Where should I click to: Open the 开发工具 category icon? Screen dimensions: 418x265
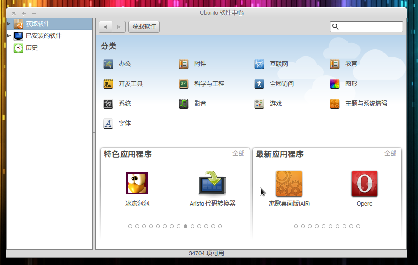pyautogui.click(x=108, y=84)
